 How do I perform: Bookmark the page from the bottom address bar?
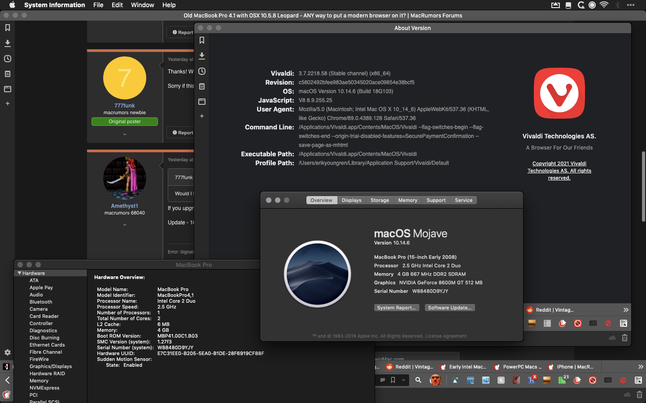click(x=393, y=380)
